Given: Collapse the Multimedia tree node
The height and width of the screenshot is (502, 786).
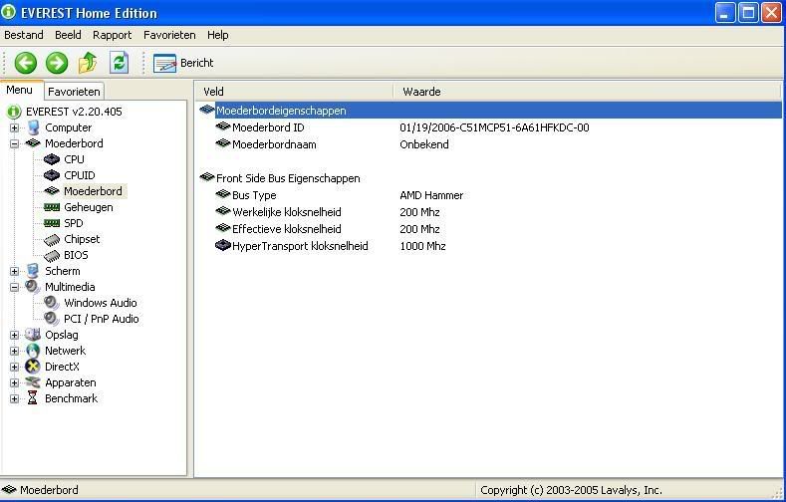Looking at the screenshot, I should (15, 287).
